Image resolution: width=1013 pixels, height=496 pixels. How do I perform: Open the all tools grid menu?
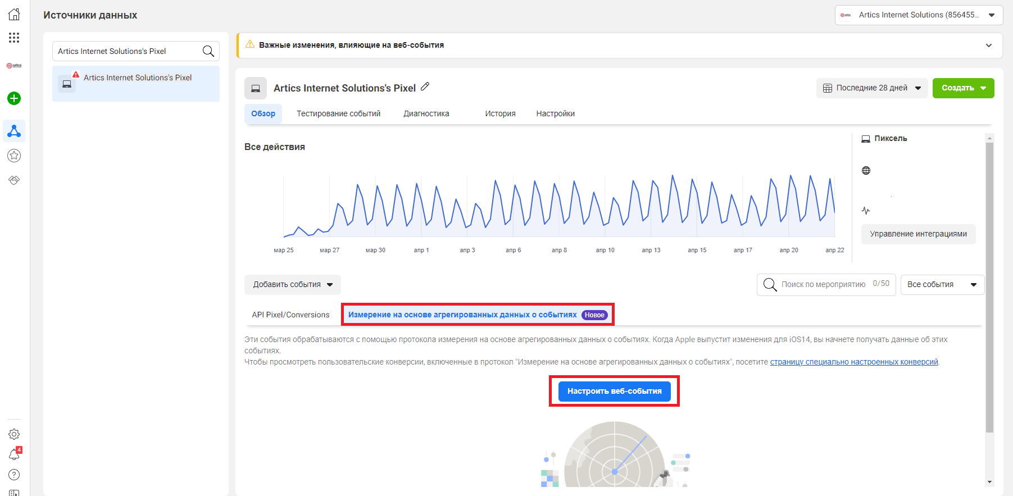tap(14, 38)
